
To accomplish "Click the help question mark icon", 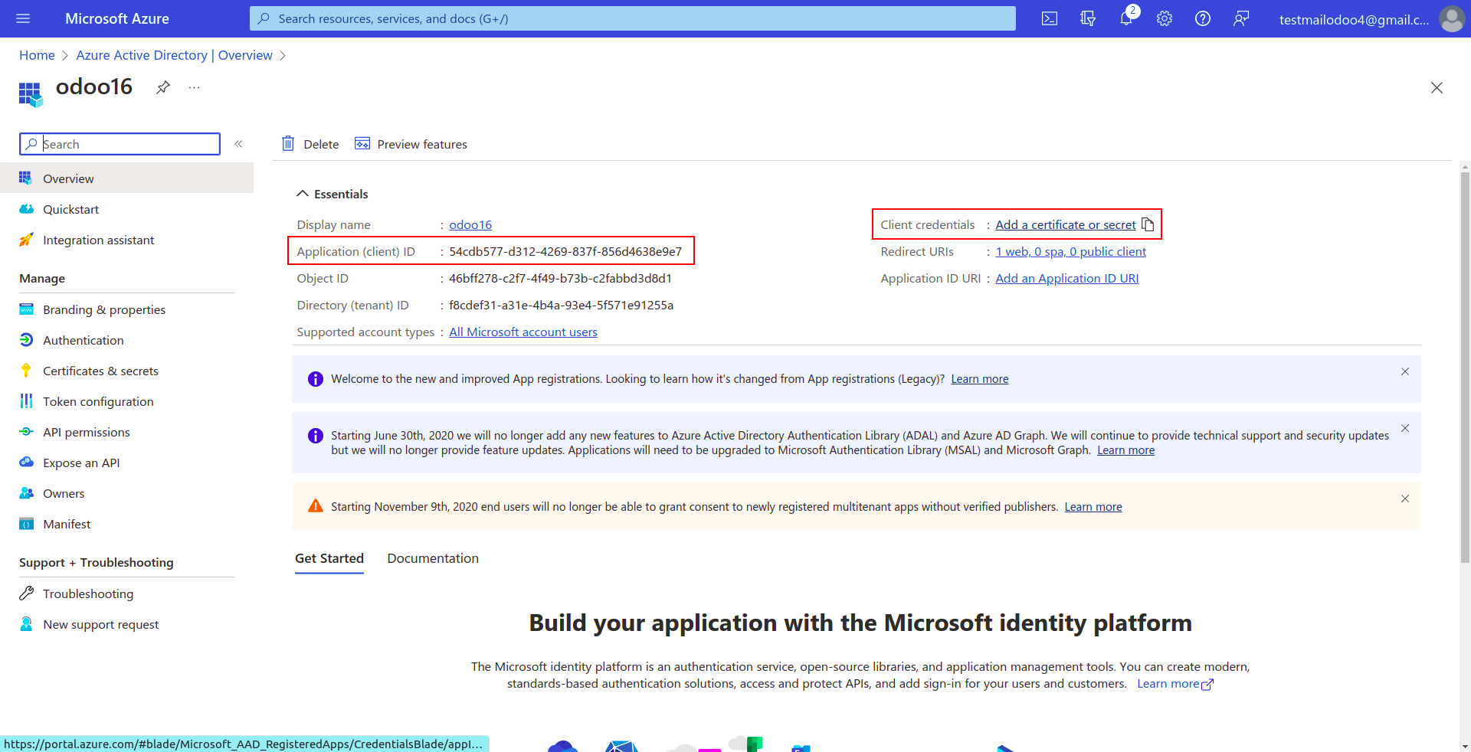I will (x=1202, y=18).
